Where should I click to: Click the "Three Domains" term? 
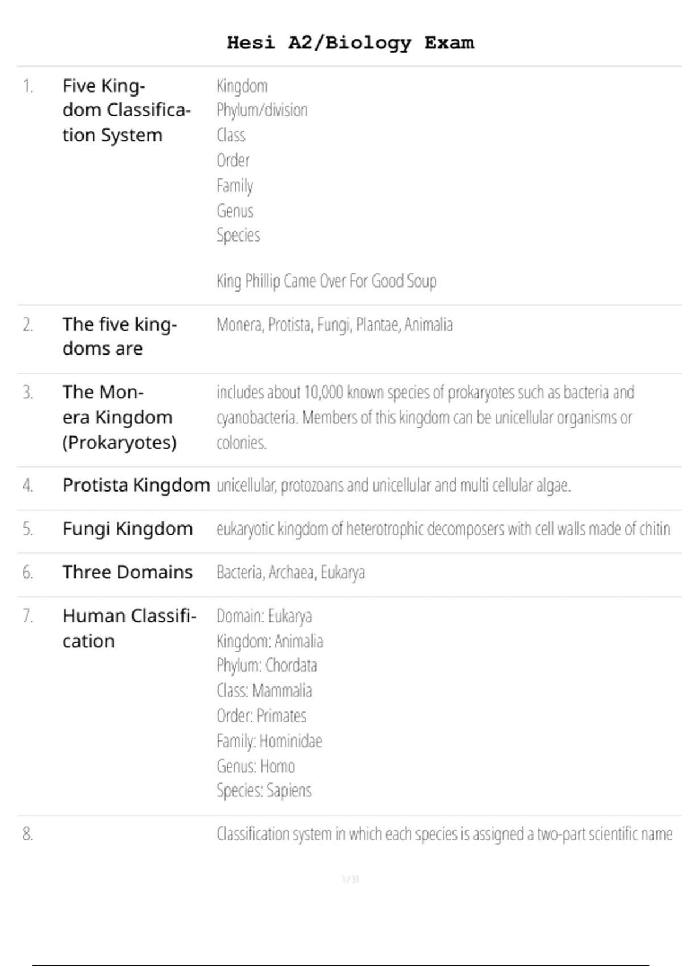click(127, 572)
